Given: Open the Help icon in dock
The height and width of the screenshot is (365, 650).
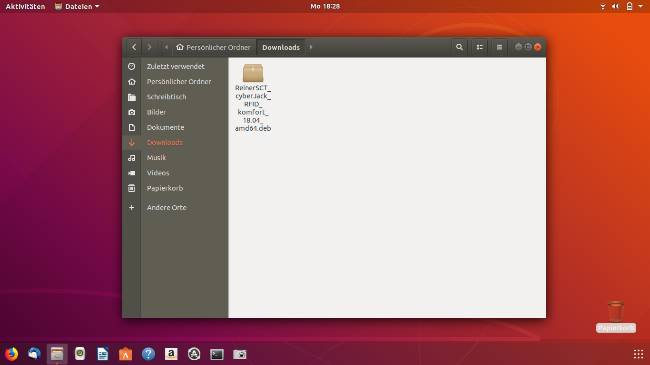Looking at the screenshot, I should pos(148,354).
